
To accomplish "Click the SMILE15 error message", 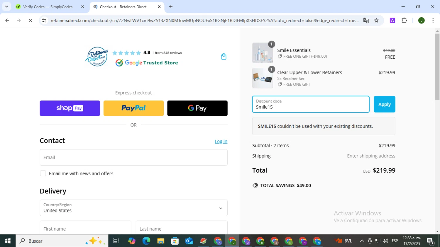I will coord(324,126).
